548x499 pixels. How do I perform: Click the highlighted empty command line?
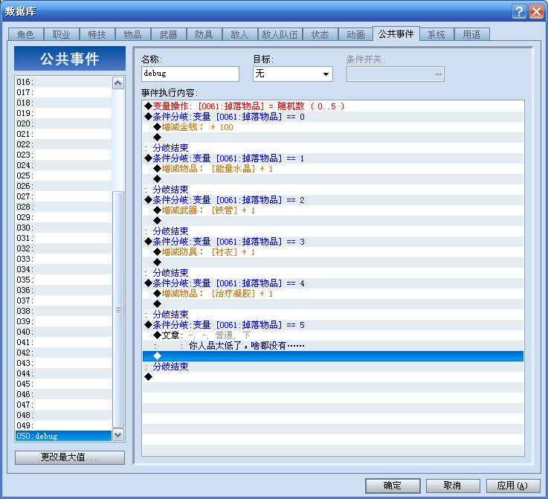tap(333, 356)
